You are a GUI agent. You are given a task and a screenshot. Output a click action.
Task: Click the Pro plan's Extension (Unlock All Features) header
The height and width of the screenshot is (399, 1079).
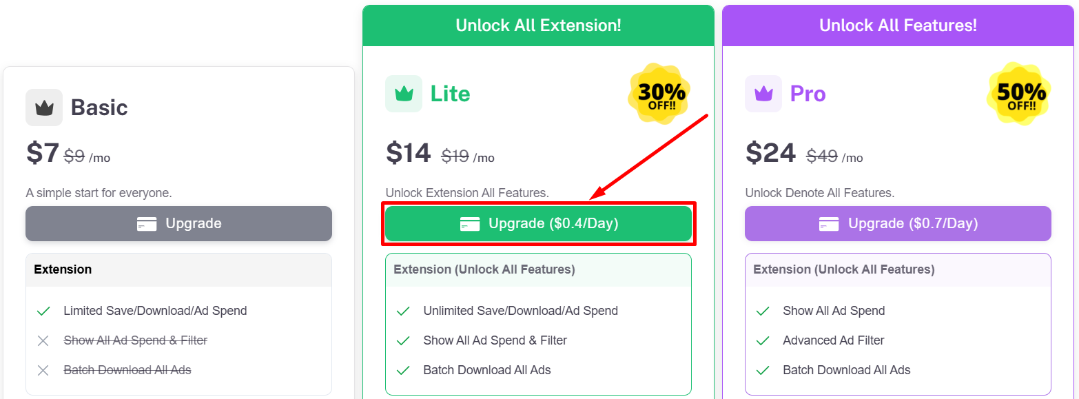point(843,269)
